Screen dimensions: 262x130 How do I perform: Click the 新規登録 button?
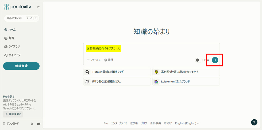coord(21,66)
